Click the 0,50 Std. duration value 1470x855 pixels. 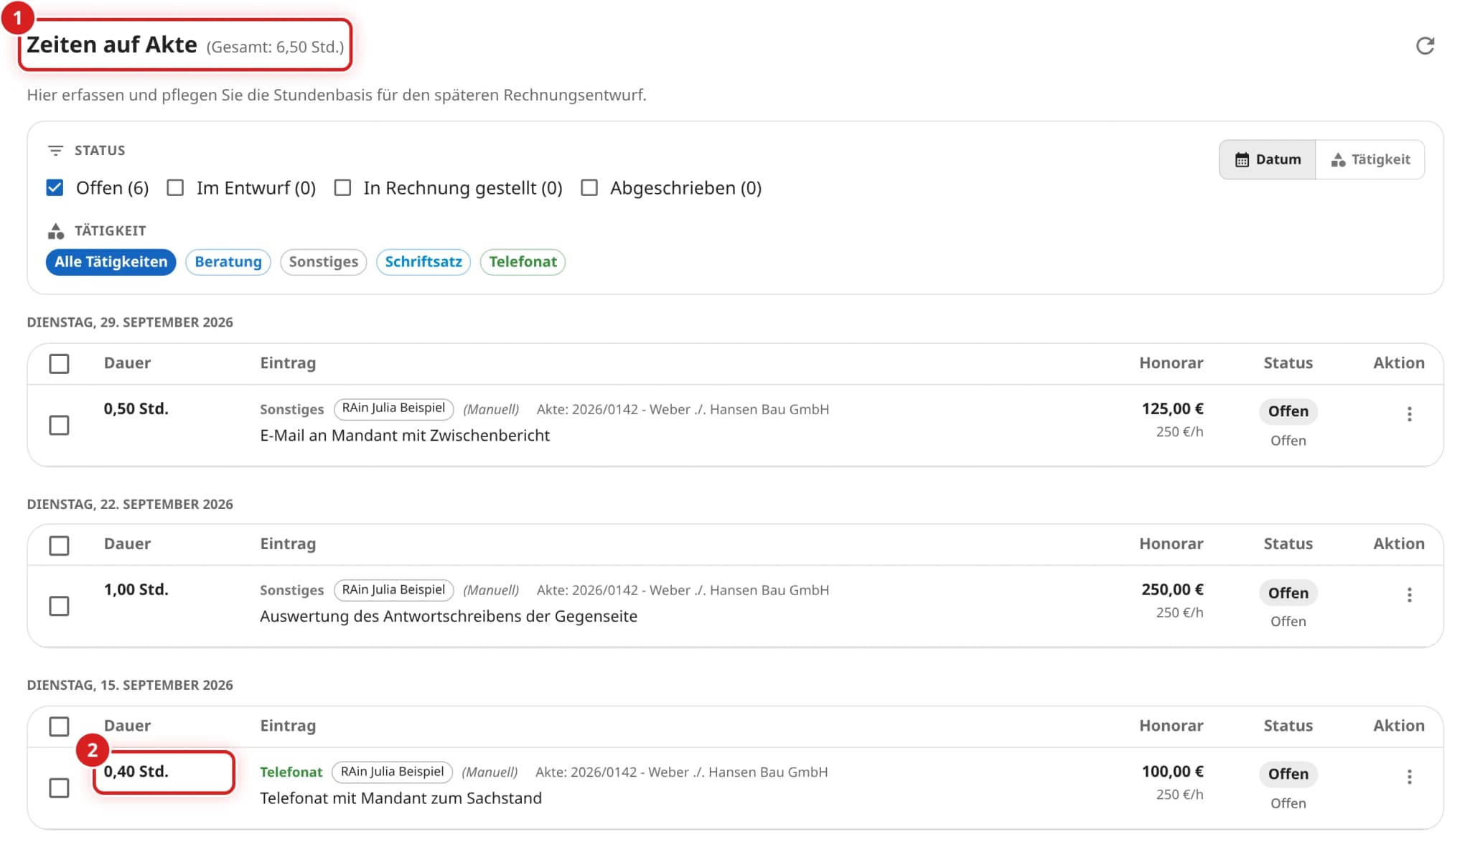pyautogui.click(x=136, y=408)
